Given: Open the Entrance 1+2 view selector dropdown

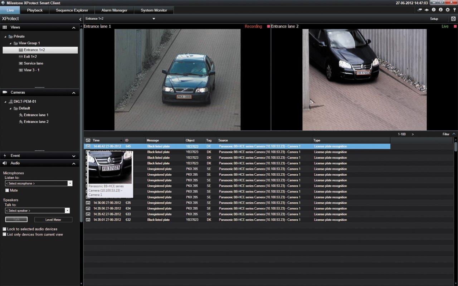Looking at the screenshot, I should point(154,19).
